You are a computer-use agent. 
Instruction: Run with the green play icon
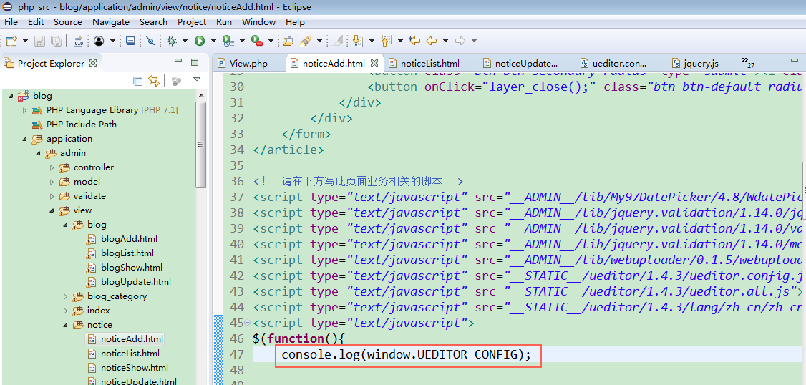200,41
